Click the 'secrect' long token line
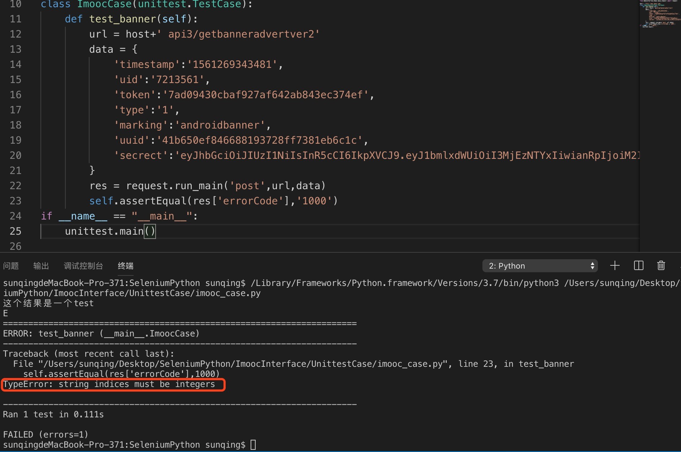 377,155
